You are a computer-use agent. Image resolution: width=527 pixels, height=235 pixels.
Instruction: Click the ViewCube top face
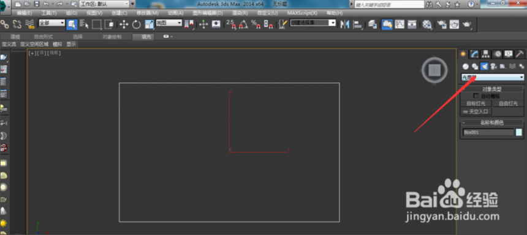pyautogui.click(x=434, y=70)
